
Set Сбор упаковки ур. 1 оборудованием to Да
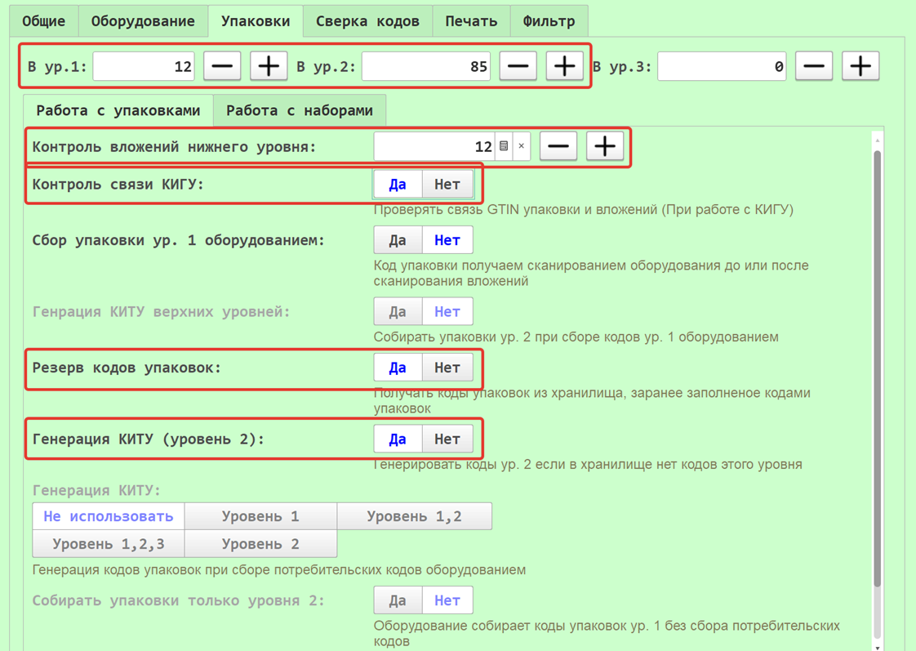coord(398,240)
